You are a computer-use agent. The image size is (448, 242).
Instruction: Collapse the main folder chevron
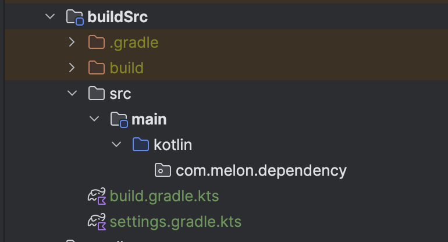(94, 119)
